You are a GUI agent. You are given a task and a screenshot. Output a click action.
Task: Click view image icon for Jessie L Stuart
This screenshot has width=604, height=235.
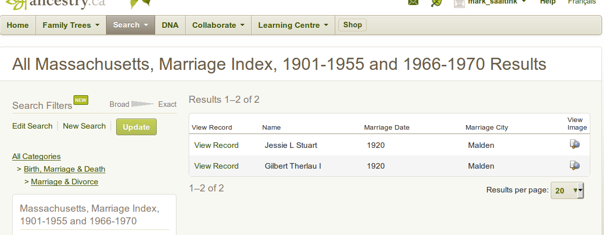575,145
